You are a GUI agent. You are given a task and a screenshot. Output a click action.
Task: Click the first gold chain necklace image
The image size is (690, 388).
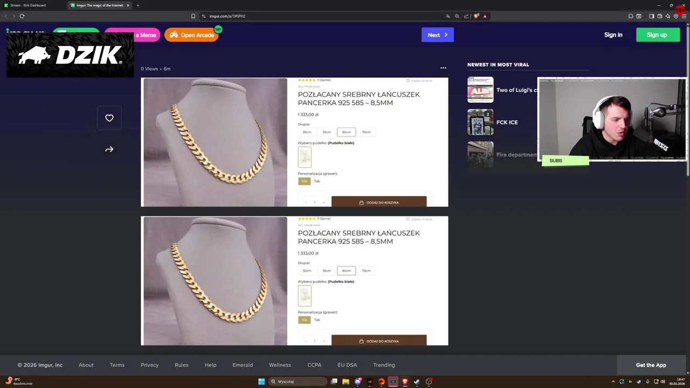[215, 142]
